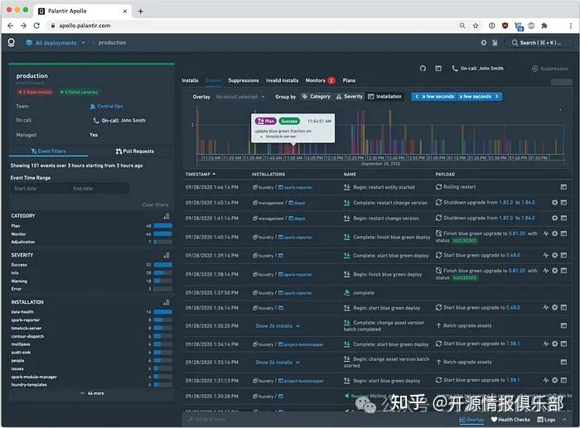Click the production breadcrumb
The width and height of the screenshot is (580, 428).
[112, 43]
